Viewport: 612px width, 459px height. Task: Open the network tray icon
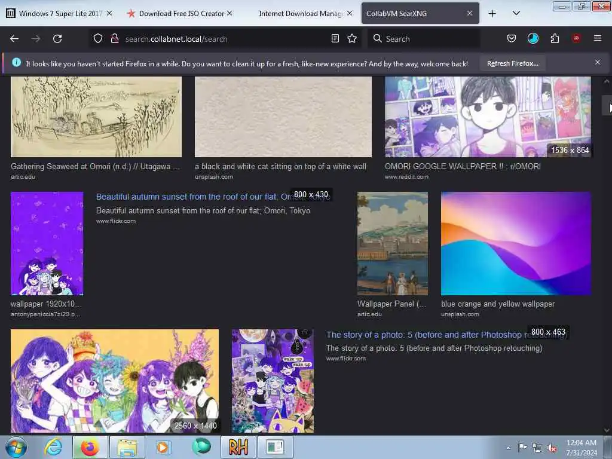click(x=537, y=448)
